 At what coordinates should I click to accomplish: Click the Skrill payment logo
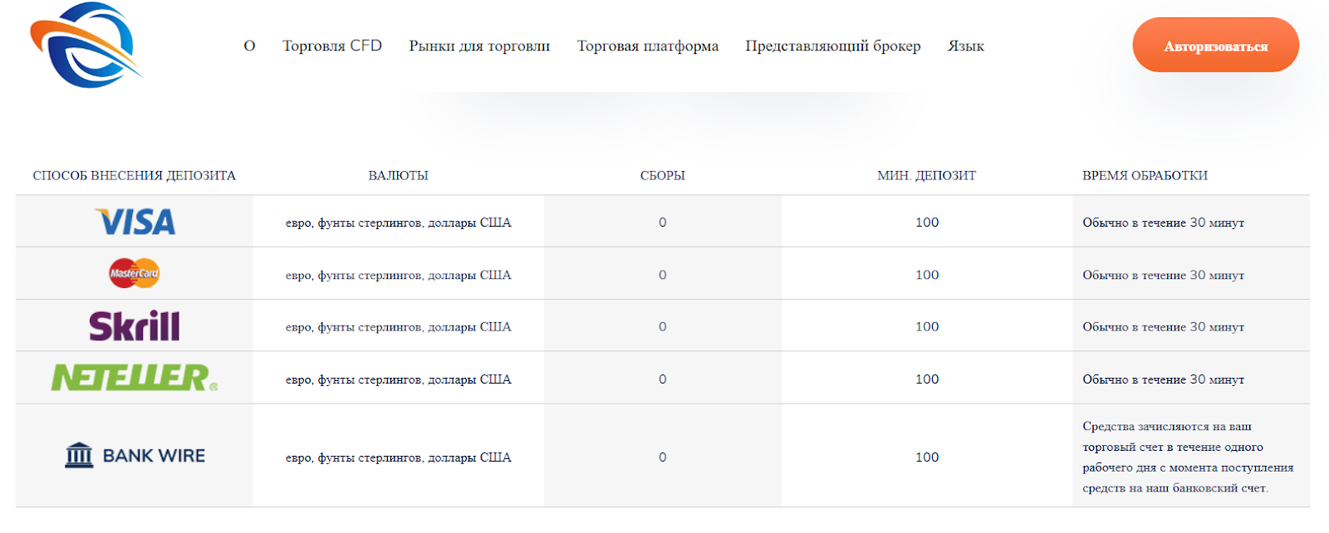pos(135,326)
